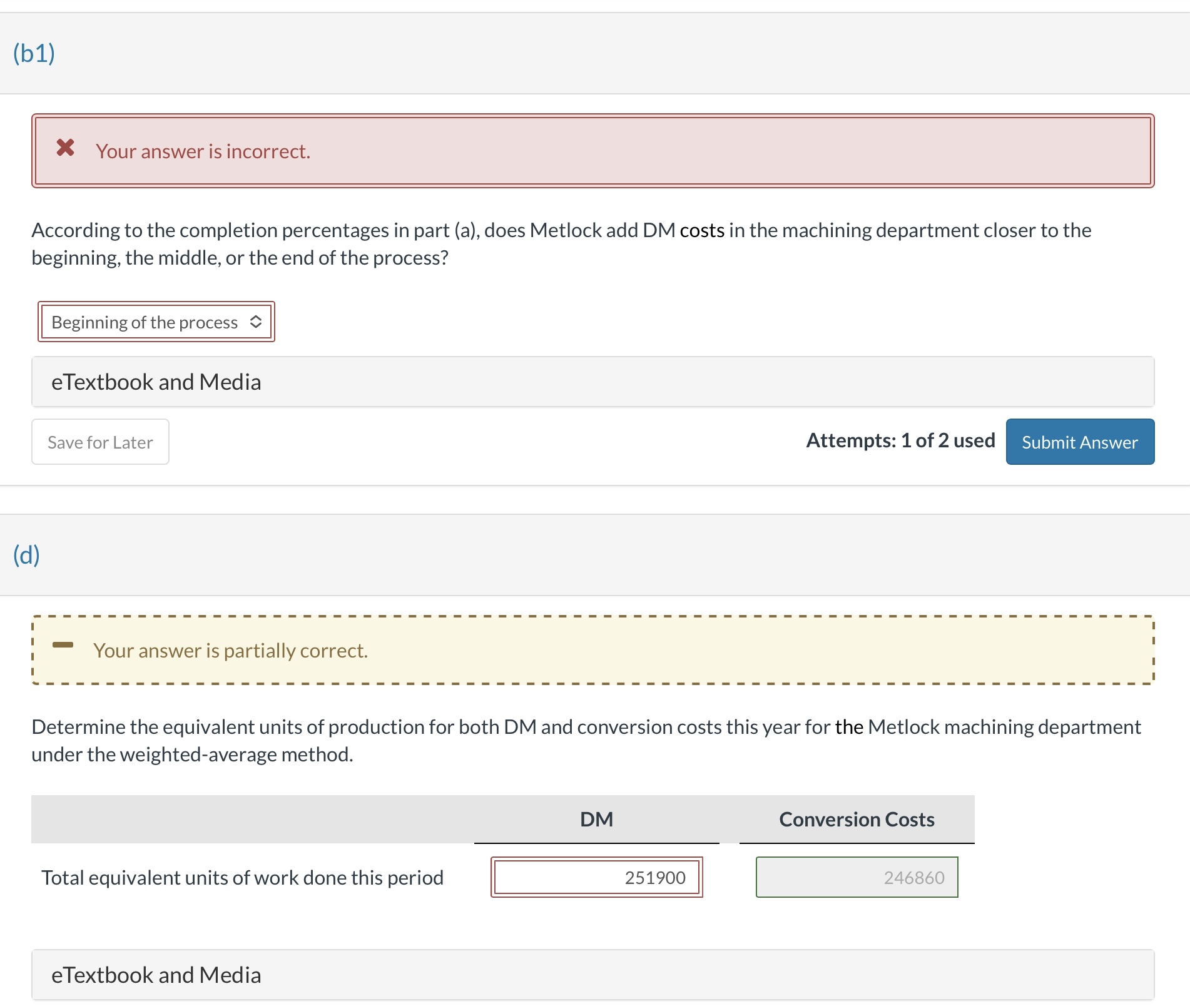Click the 'Your answer is partially correct' banner
Screen dimensions: 1190x1006
[593, 650]
